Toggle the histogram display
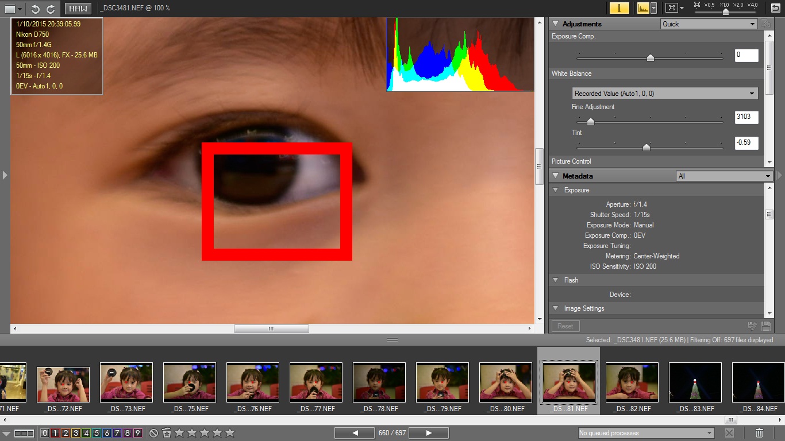This screenshot has height=441, width=785. point(642,8)
